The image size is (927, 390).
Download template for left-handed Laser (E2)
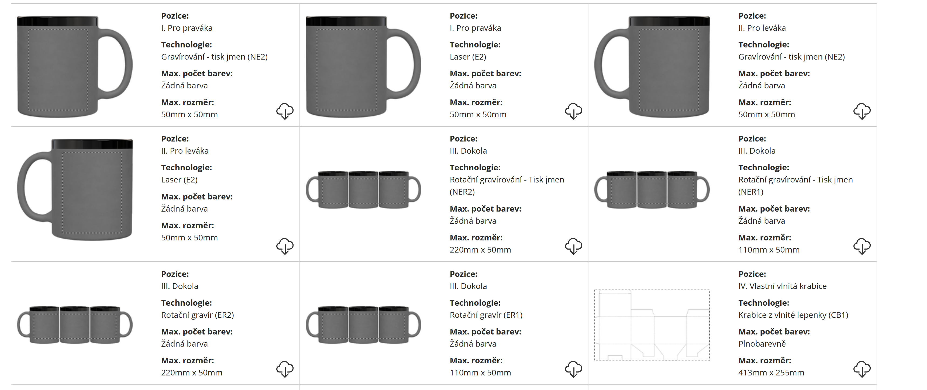[x=285, y=246]
